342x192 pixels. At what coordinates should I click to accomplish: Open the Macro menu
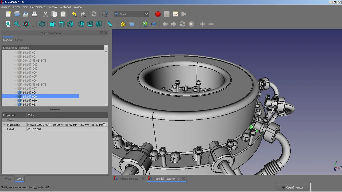click(53, 7)
